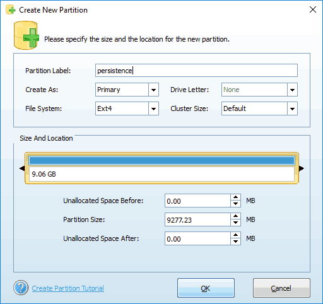323x304 pixels.
Task: Decrease Unallocated Space After with down arrow
Action: point(235,242)
